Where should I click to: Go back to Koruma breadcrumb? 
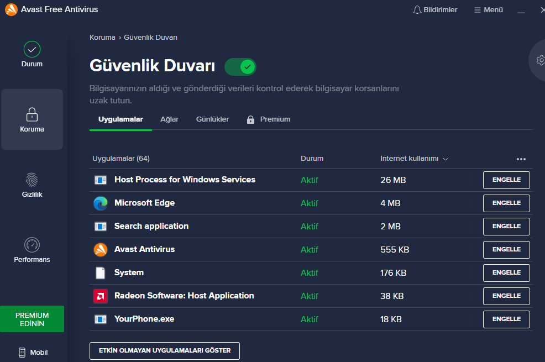click(x=102, y=37)
